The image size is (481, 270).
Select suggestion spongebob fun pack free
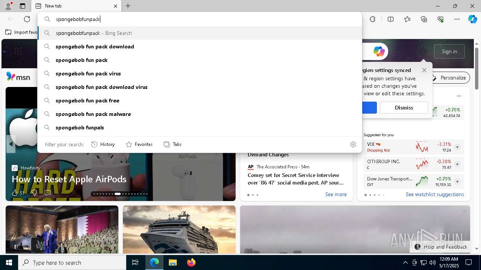(200, 100)
